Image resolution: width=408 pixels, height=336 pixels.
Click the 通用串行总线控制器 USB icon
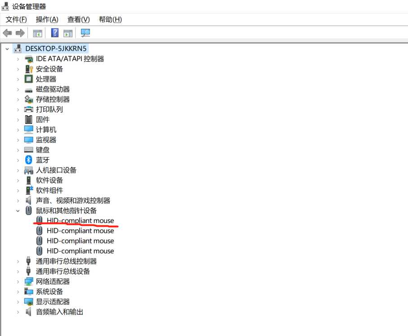pyautogui.click(x=29, y=261)
